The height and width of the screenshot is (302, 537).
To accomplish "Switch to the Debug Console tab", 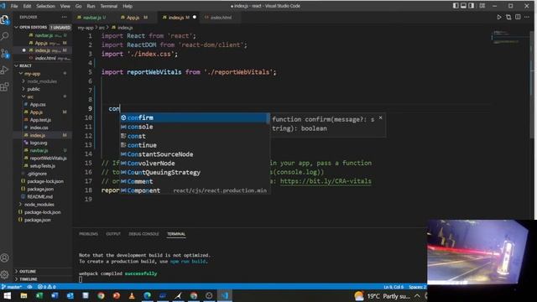I will tap(143, 234).
